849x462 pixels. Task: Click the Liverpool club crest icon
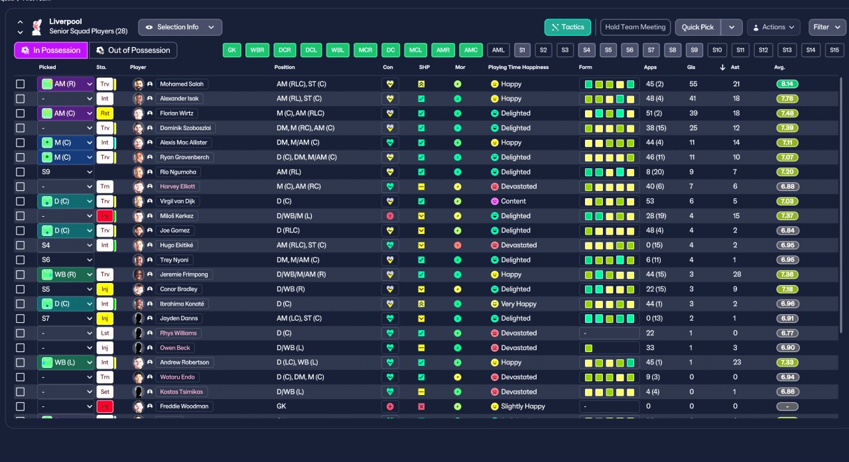click(37, 27)
